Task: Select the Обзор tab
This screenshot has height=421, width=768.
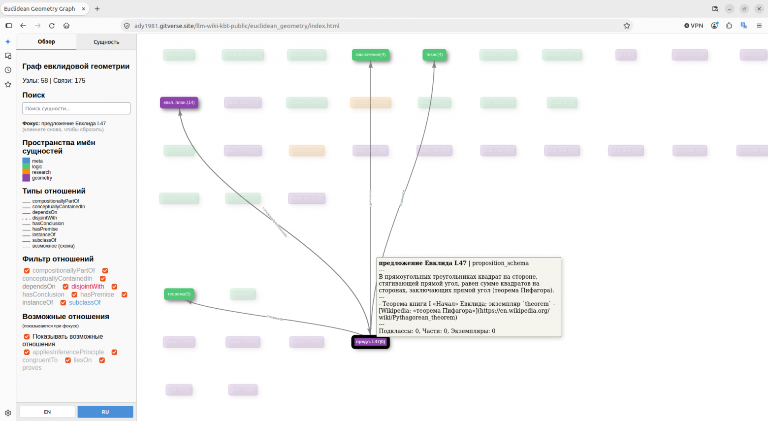Action: (46, 42)
